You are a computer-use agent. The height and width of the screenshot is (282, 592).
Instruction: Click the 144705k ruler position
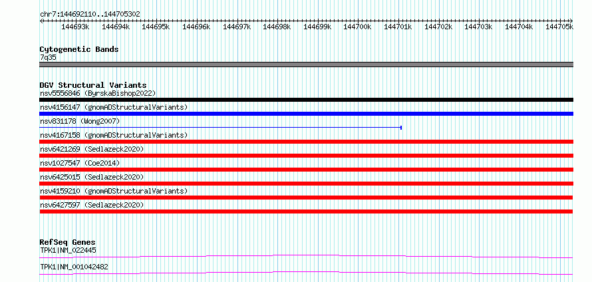click(559, 27)
